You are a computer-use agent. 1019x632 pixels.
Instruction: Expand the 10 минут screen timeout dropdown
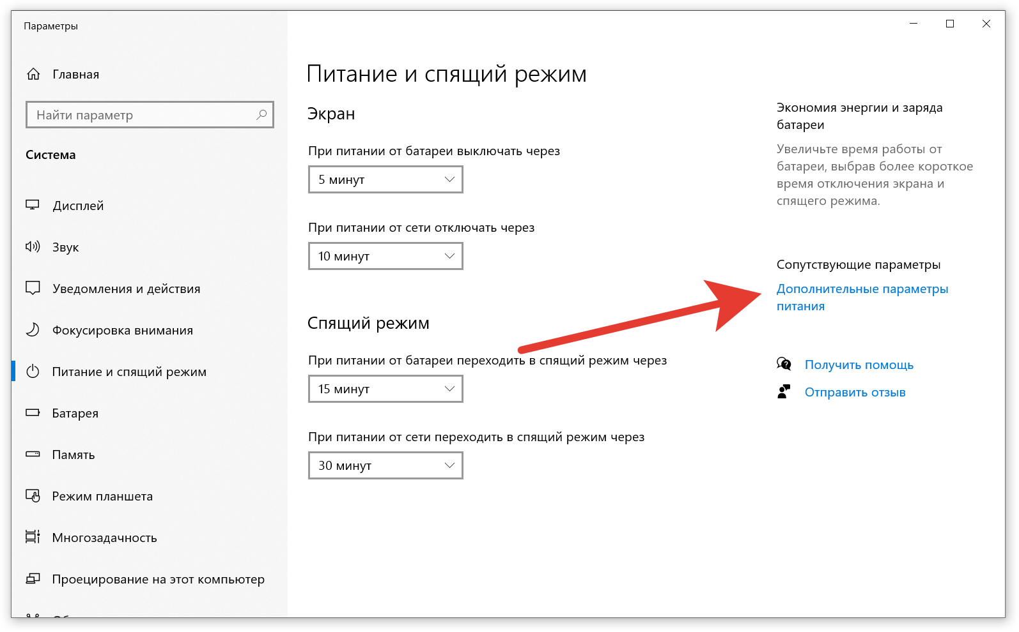point(385,257)
